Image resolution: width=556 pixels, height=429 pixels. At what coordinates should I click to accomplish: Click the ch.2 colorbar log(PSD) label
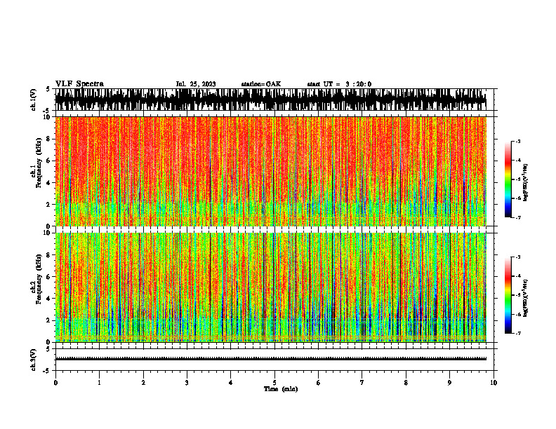pyautogui.click(x=526, y=298)
